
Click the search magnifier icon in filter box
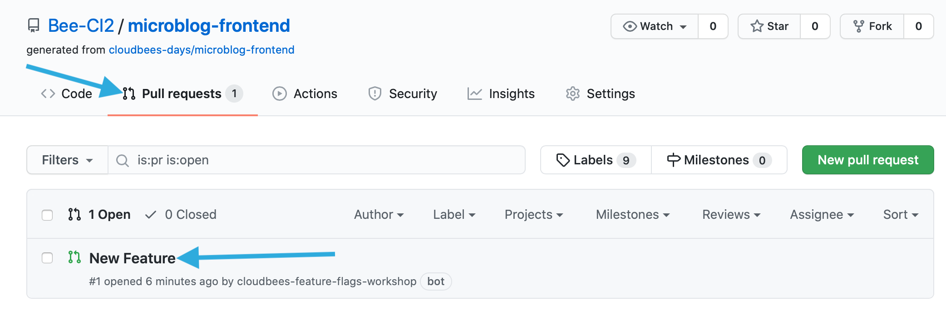tap(122, 160)
